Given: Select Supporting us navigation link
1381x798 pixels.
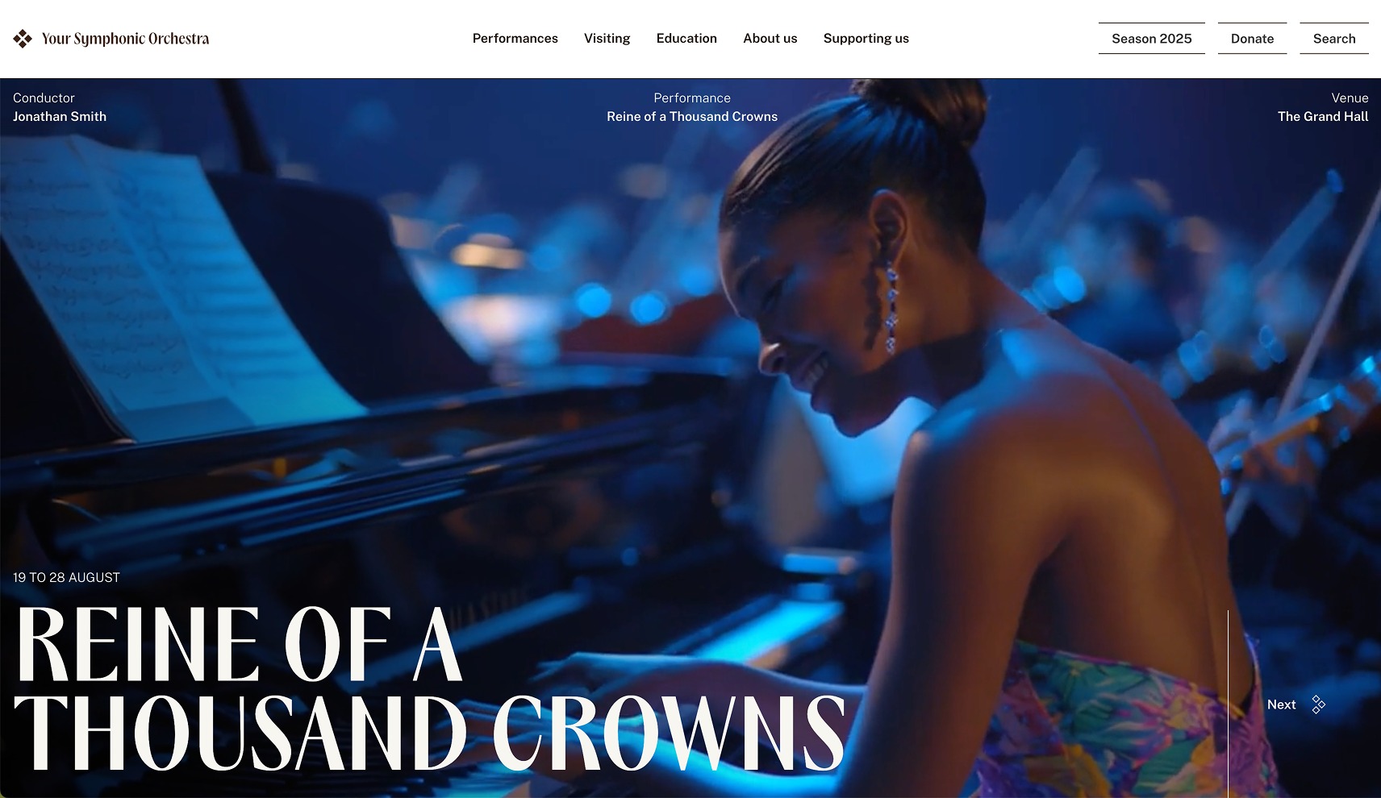Looking at the screenshot, I should coord(866,39).
